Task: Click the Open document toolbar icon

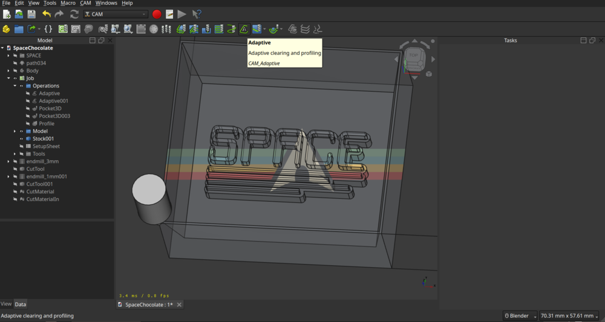Action: point(19,14)
